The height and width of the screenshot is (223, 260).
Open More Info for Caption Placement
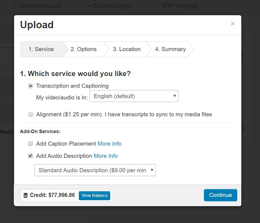109,144
